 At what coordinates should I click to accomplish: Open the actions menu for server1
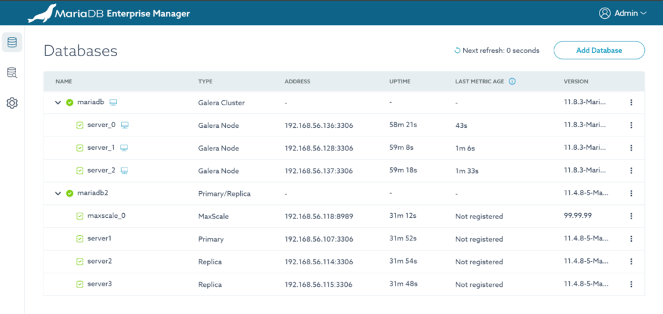[631, 239]
